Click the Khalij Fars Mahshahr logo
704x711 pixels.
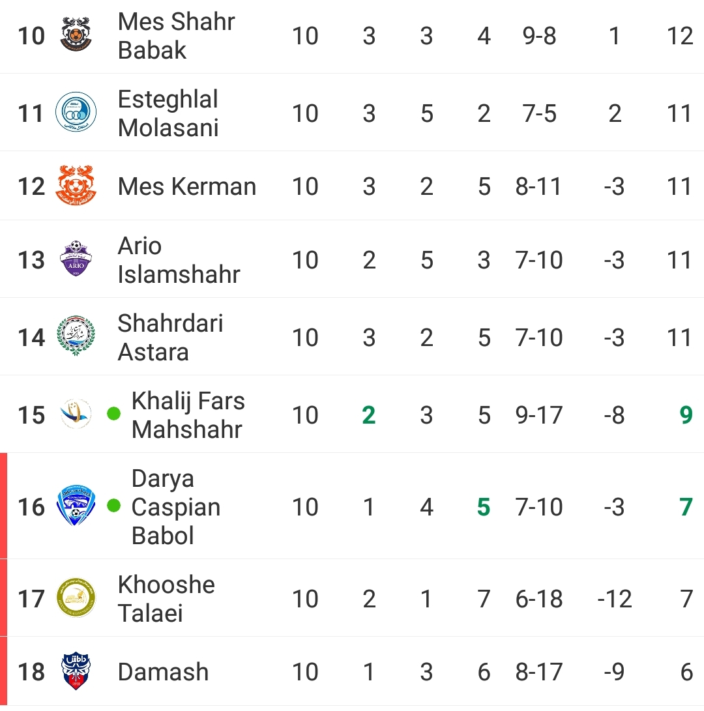click(x=76, y=414)
